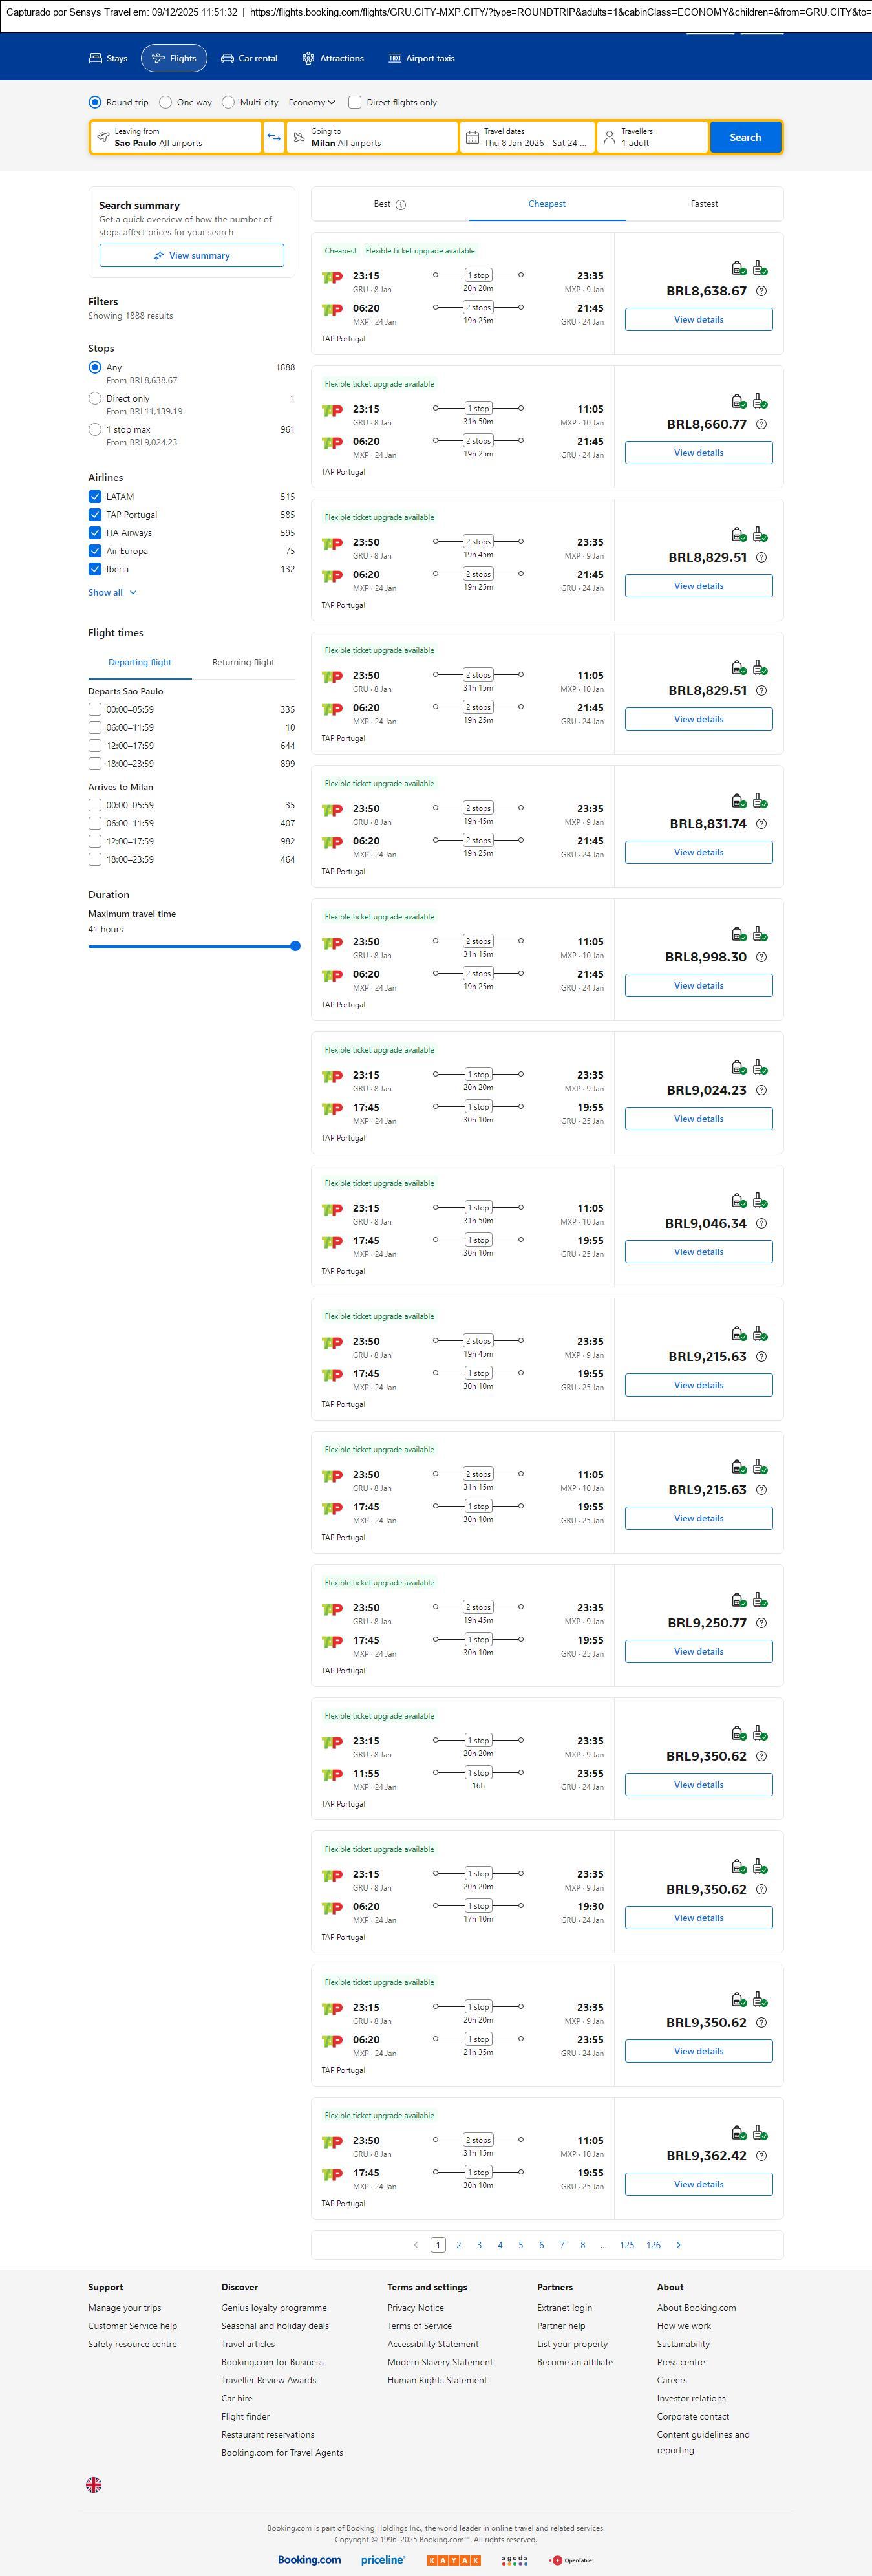Click View summary in Search summary box
Image resolution: width=872 pixels, height=2576 pixels.
point(191,256)
